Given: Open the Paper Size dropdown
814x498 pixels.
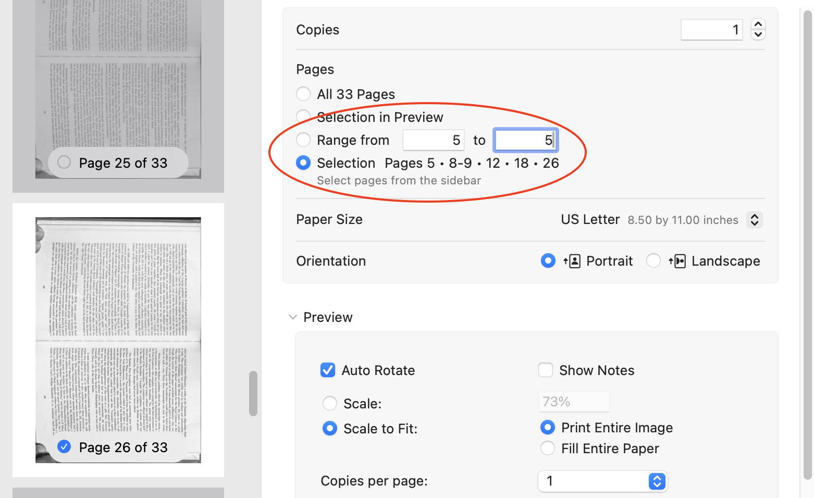Looking at the screenshot, I should [x=754, y=220].
